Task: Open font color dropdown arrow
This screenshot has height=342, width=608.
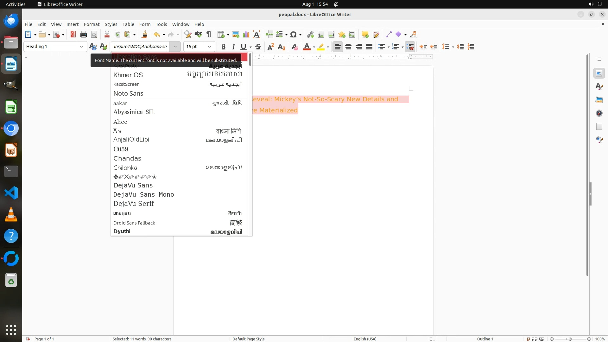Action: click(x=314, y=47)
